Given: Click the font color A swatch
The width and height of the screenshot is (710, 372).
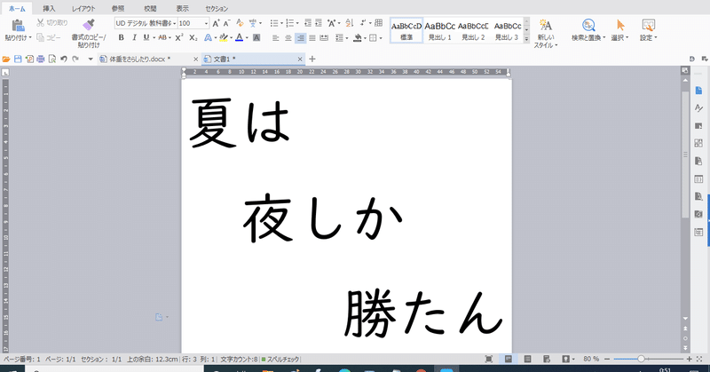Looking at the screenshot, I should (x=239, y=38).
